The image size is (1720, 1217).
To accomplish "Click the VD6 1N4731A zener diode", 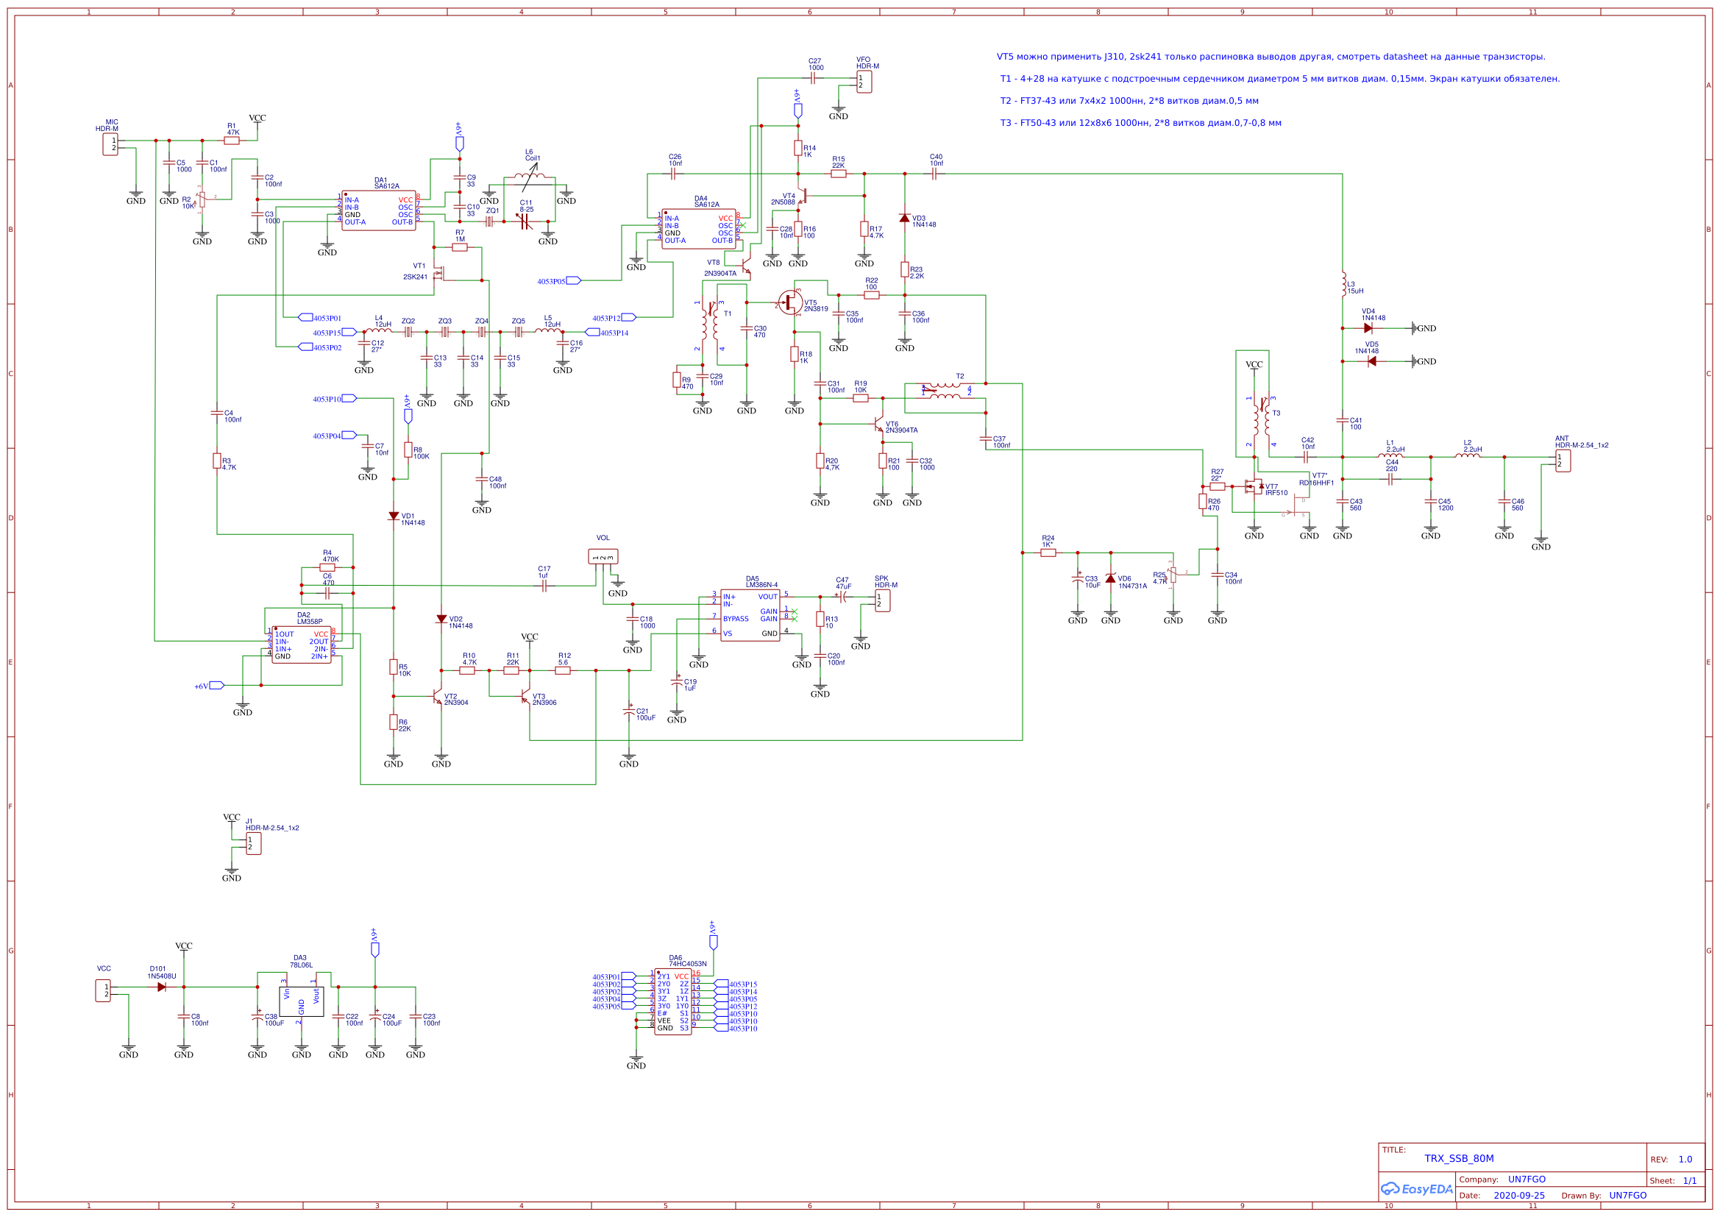I will [x=1110, y=578].
